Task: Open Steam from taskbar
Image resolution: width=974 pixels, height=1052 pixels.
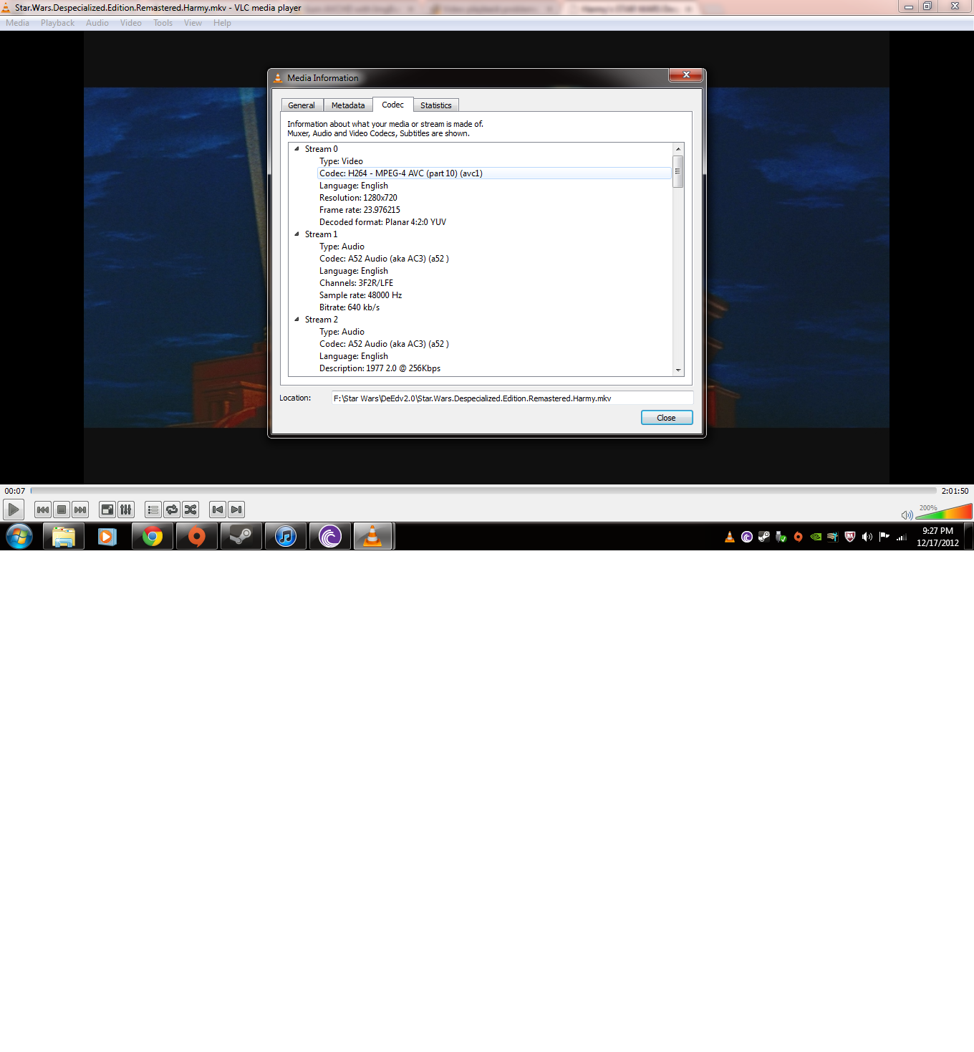Action: coord(241,536)
